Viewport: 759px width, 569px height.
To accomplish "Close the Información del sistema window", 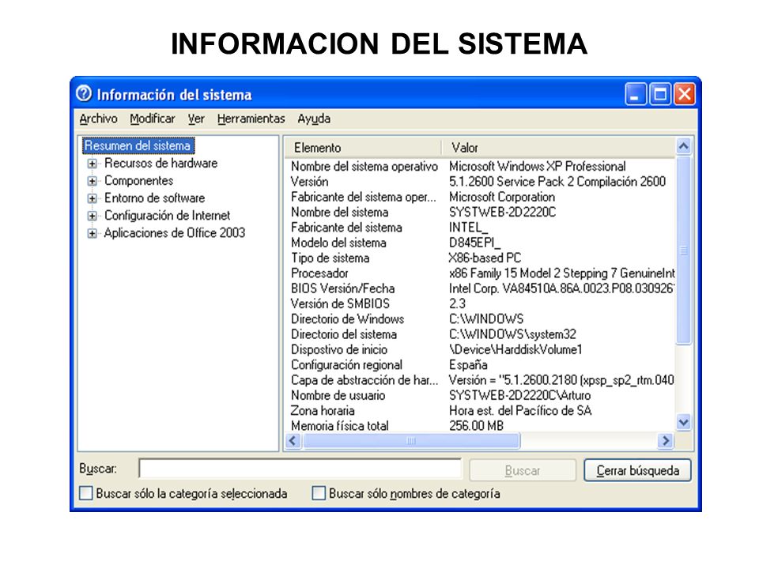I will [x=685, y=94].
